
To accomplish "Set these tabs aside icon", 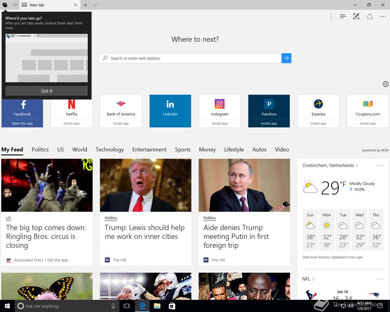I will click(15, 5).
